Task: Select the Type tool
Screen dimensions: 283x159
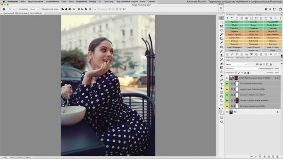Action: tap(221, 84)
